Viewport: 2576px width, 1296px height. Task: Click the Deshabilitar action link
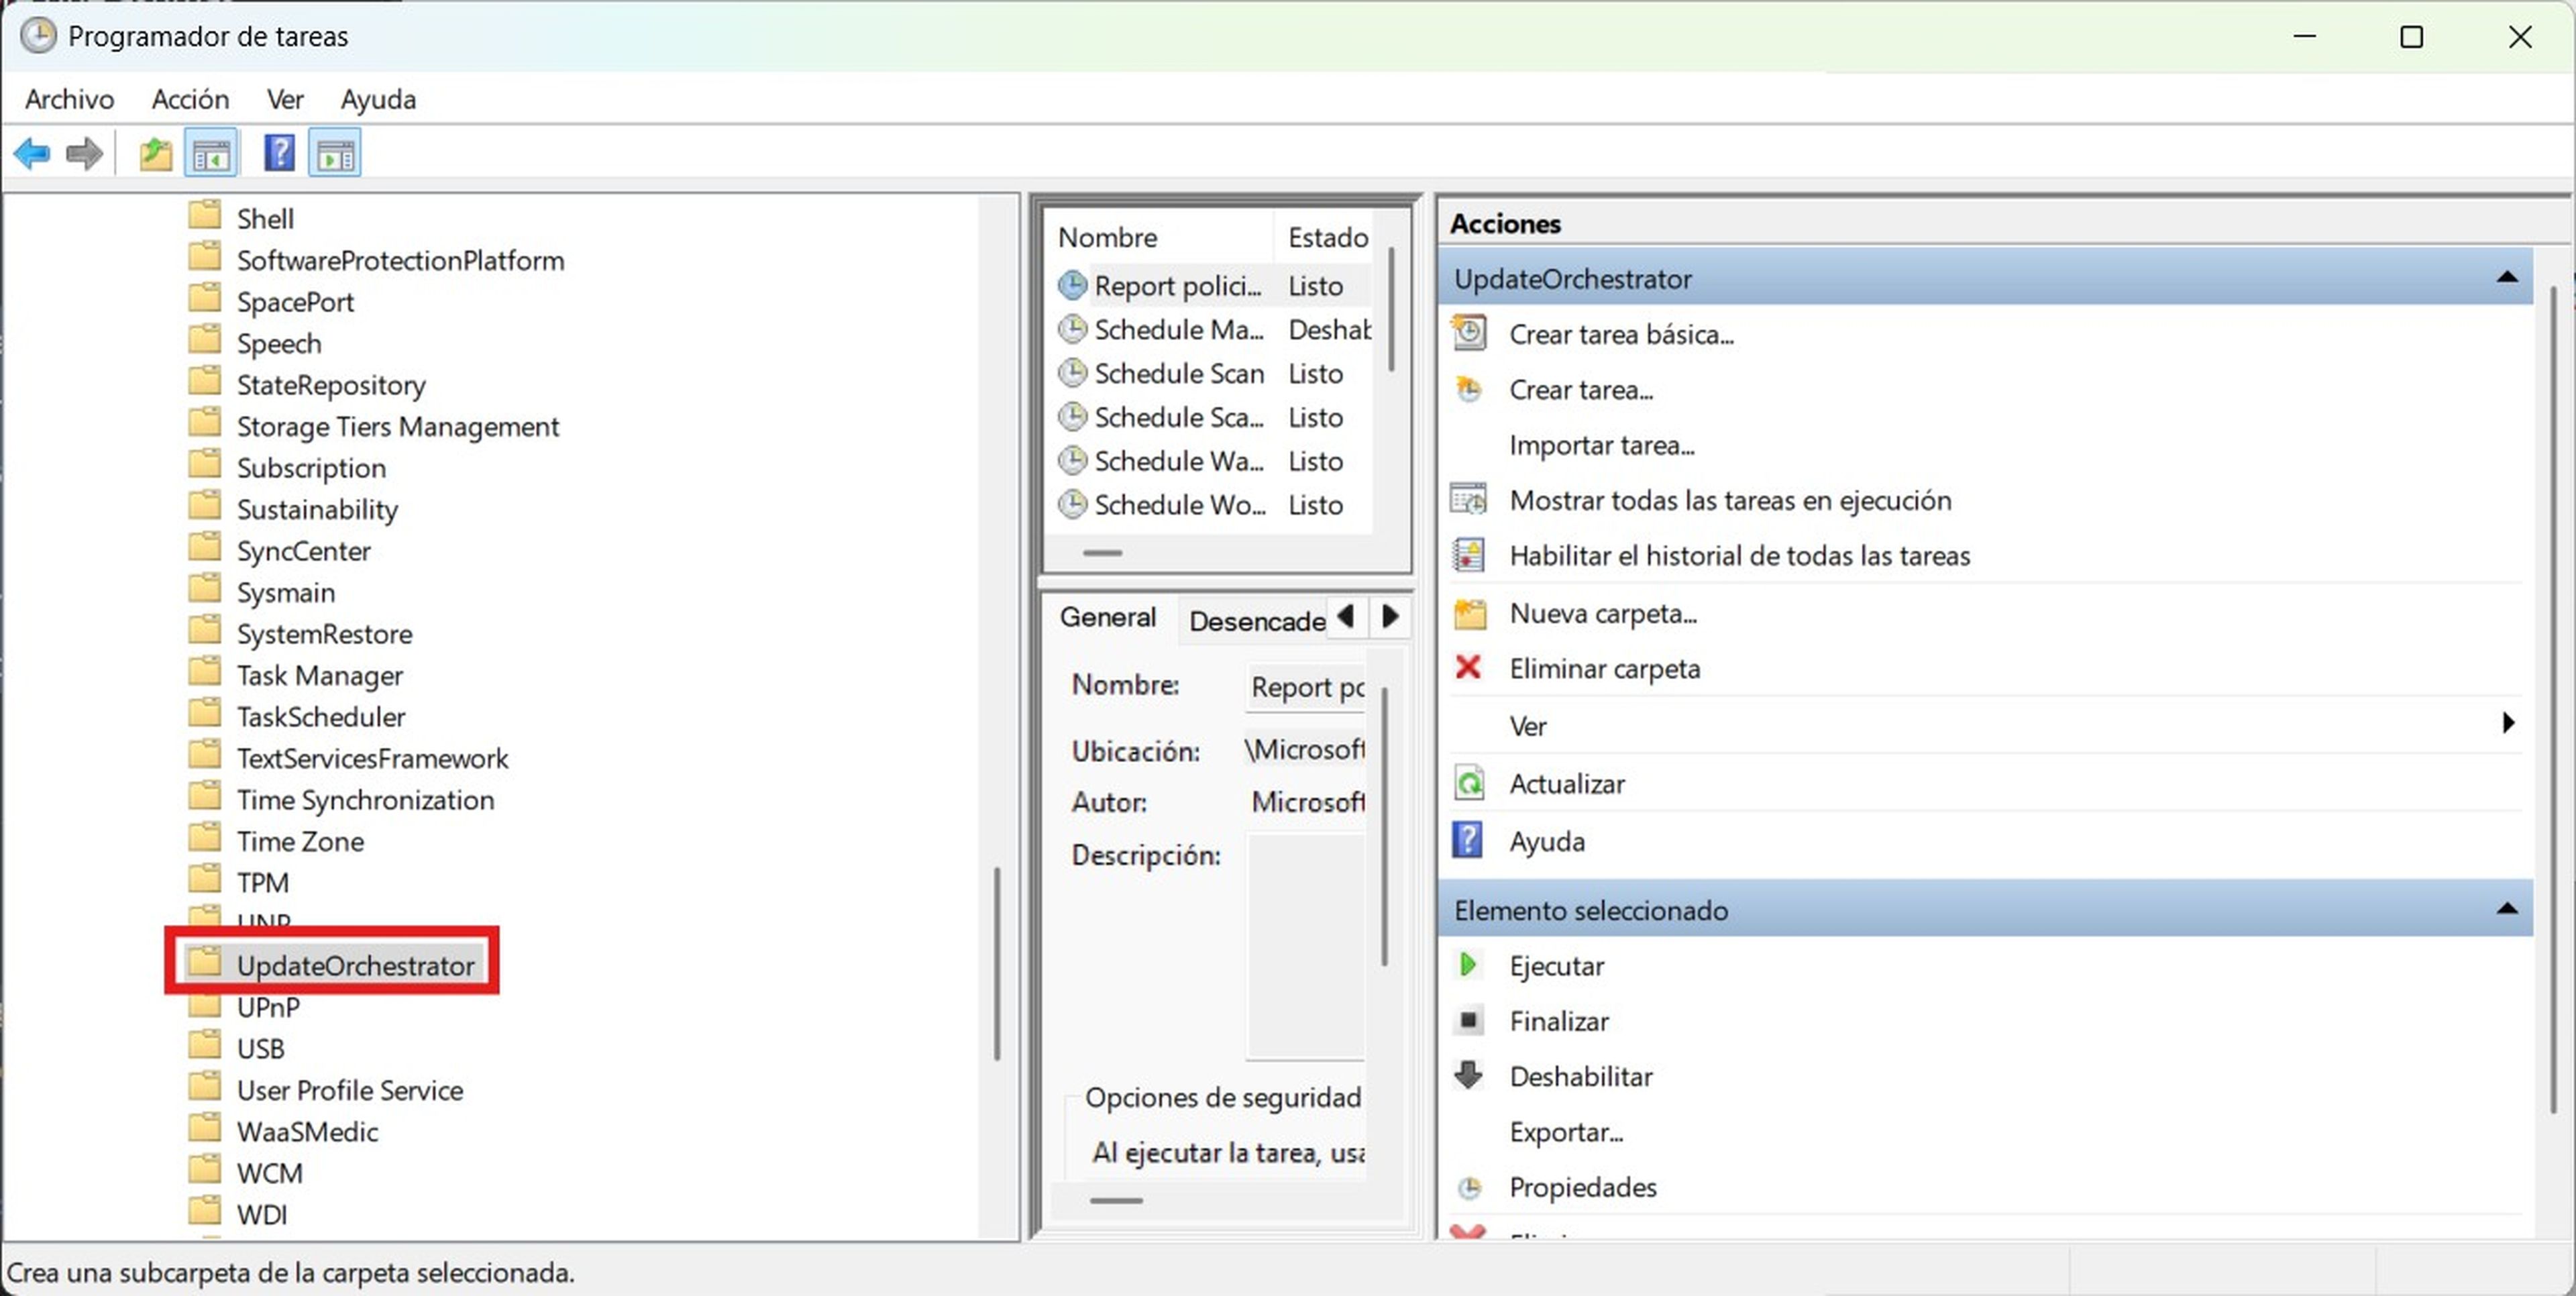pyautogui.click(x=1580, y=1076)
